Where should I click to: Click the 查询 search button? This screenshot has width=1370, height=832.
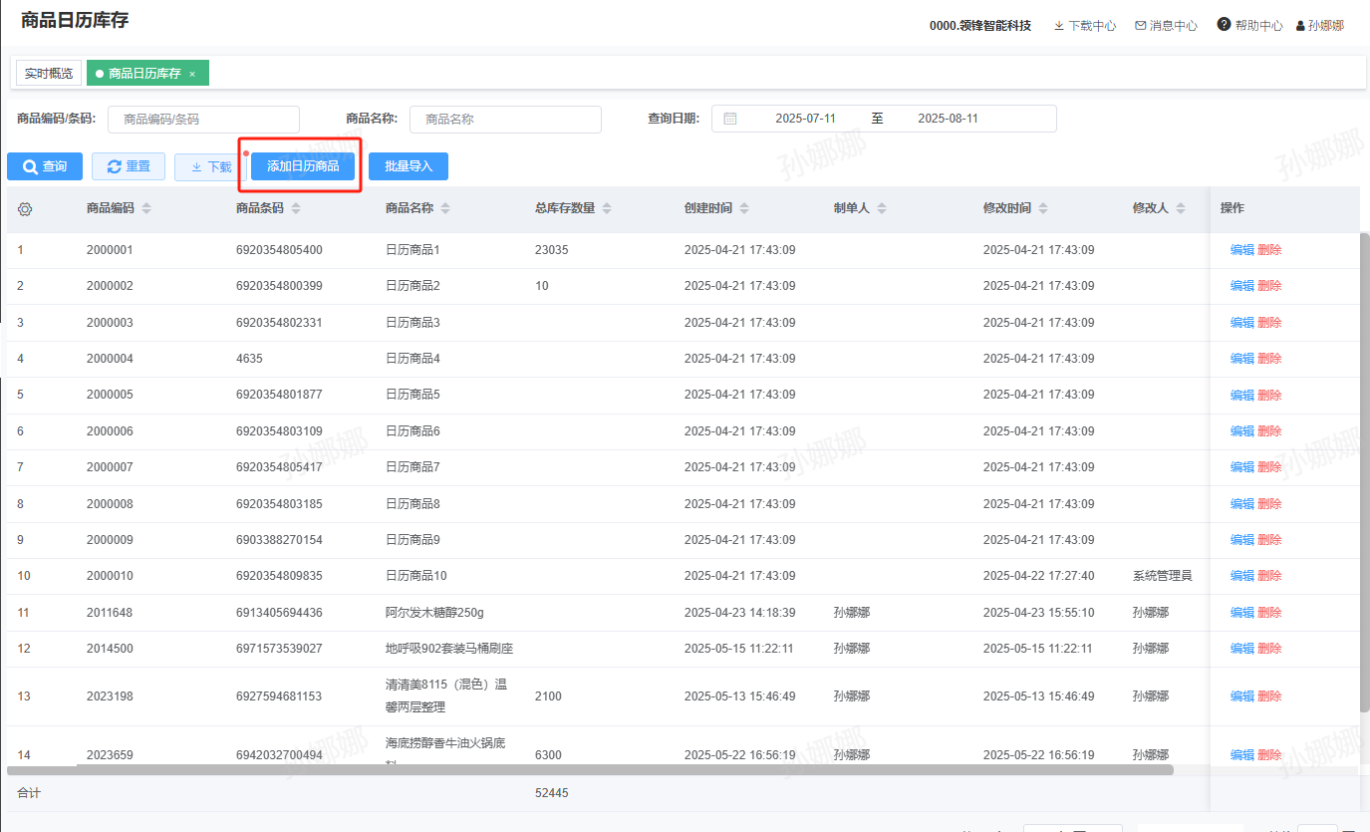click(x=45, y=166)
